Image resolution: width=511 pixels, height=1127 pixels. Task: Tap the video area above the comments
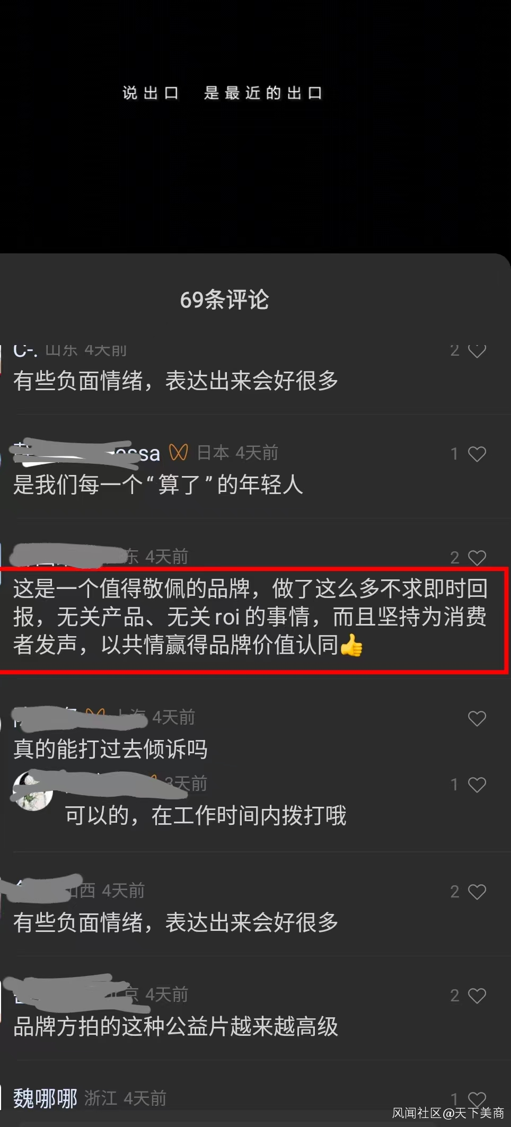click(255, 126)
